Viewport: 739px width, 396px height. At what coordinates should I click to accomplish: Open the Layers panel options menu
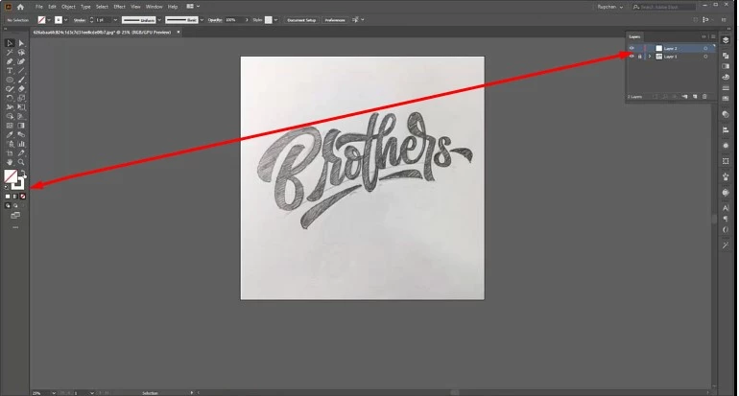(713, 36)
